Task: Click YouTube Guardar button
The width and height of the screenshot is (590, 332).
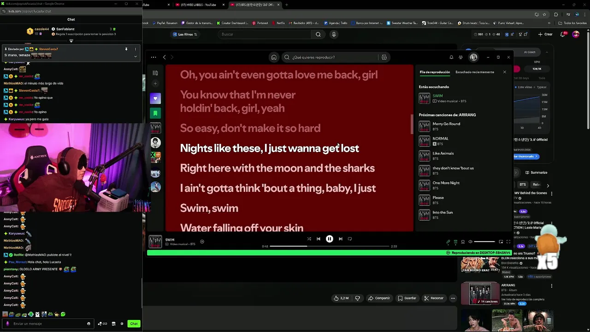Action: click(x=407, y=298)
